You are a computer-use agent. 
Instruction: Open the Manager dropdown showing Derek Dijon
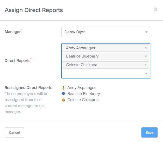106,32
